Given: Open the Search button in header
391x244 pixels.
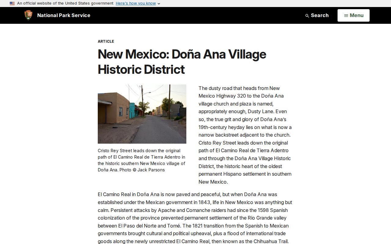Looking at the screenshot, I should (x=317, y=15).
